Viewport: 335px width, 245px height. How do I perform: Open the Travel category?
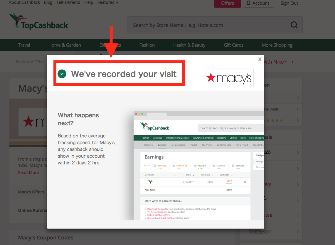pos(24,45)
